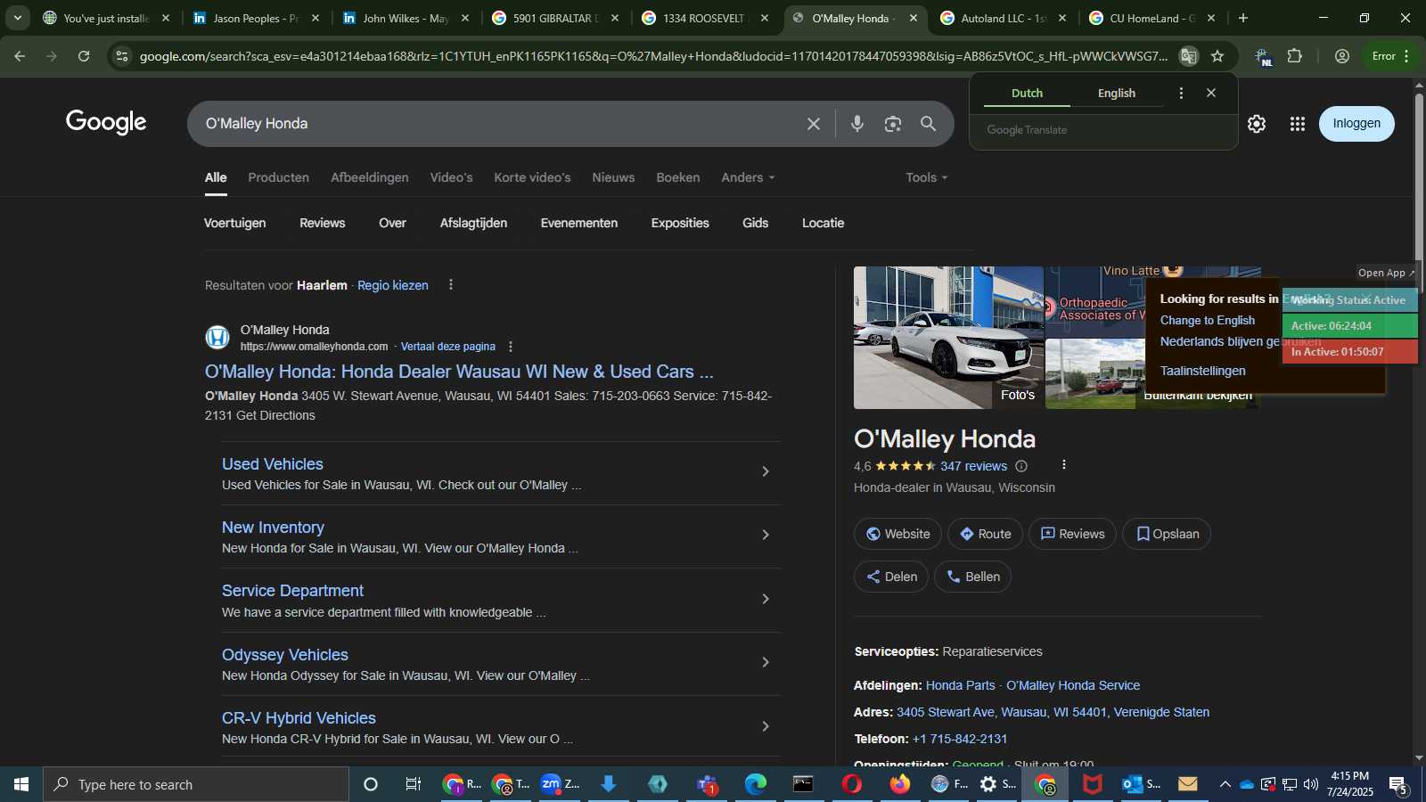This screenshot has width=1426, height=802.
Task: Clear the search box with X icon
Action: pyautogui.click(x=813, y=124)
